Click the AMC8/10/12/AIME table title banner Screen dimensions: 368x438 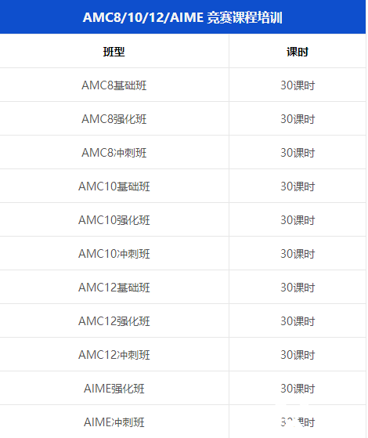pyautogui.click(x=182, y=17)
